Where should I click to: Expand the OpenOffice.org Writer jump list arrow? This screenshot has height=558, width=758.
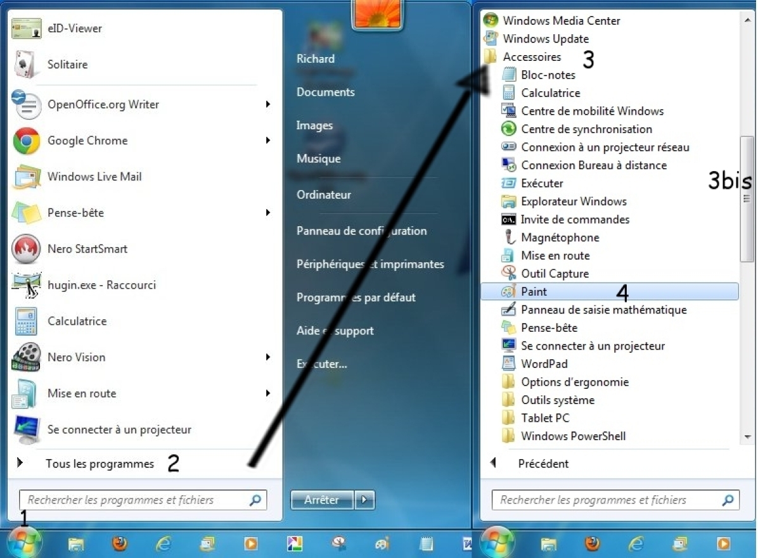pos(268,105)
